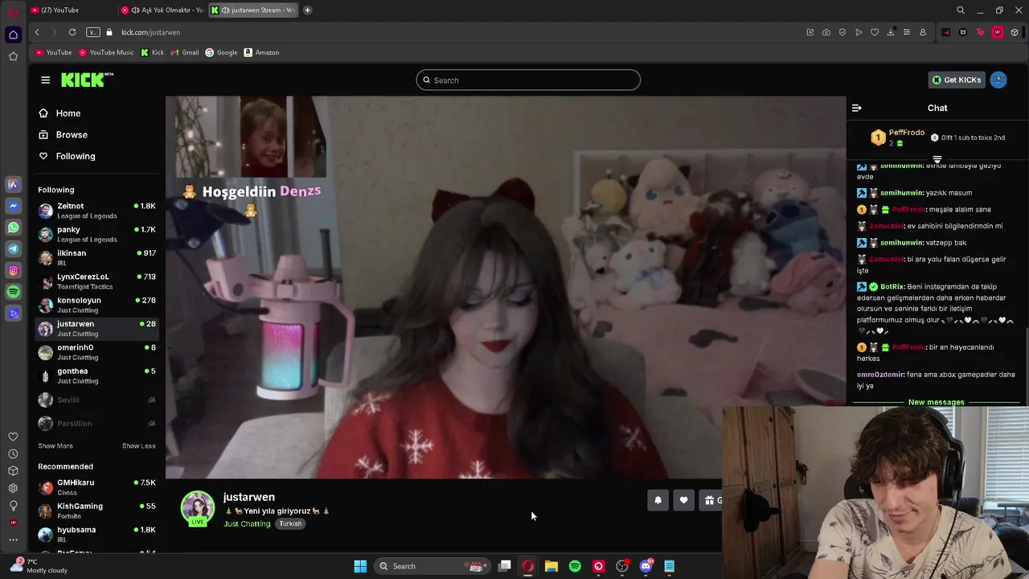Click the Windows Start button

pyautogui.click(x=360, y=566)
